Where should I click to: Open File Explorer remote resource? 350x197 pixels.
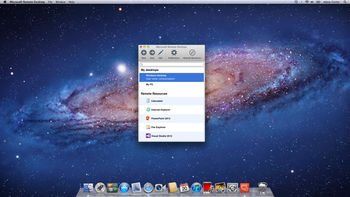[x=171, y=127]
